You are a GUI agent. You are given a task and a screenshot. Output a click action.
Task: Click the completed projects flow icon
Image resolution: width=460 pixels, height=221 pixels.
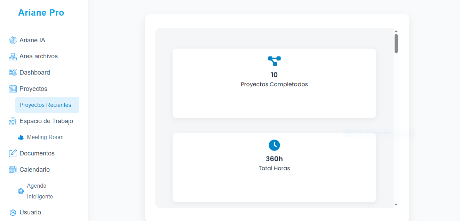(x=274, y=61)
